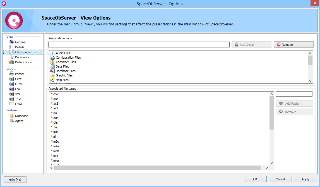Click the Distributions chart icon
This screenshot has width=320, height=187.
[12, 62]
